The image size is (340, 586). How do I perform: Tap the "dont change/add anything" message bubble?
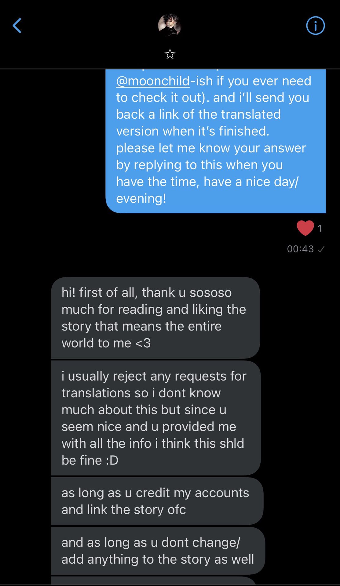158,551
